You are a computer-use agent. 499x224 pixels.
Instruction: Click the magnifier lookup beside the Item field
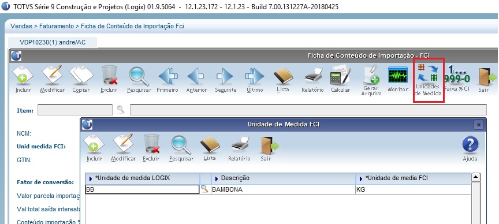[x=121, y=110]
